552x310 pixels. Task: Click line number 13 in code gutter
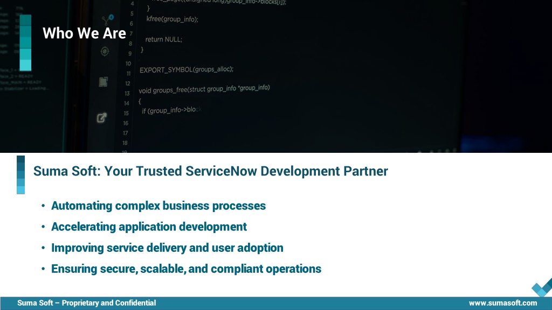click(x=127, y=93)
